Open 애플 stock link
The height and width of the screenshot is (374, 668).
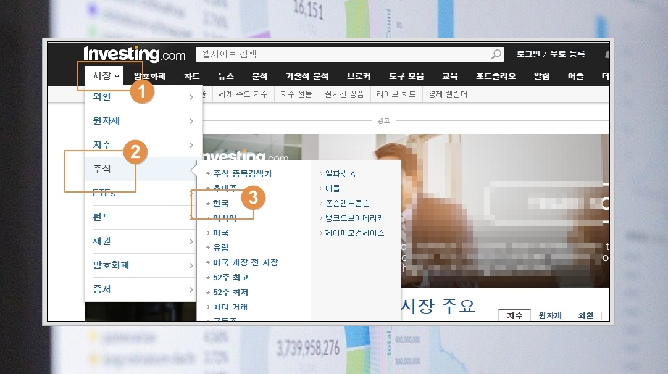(x=332, y=189)
